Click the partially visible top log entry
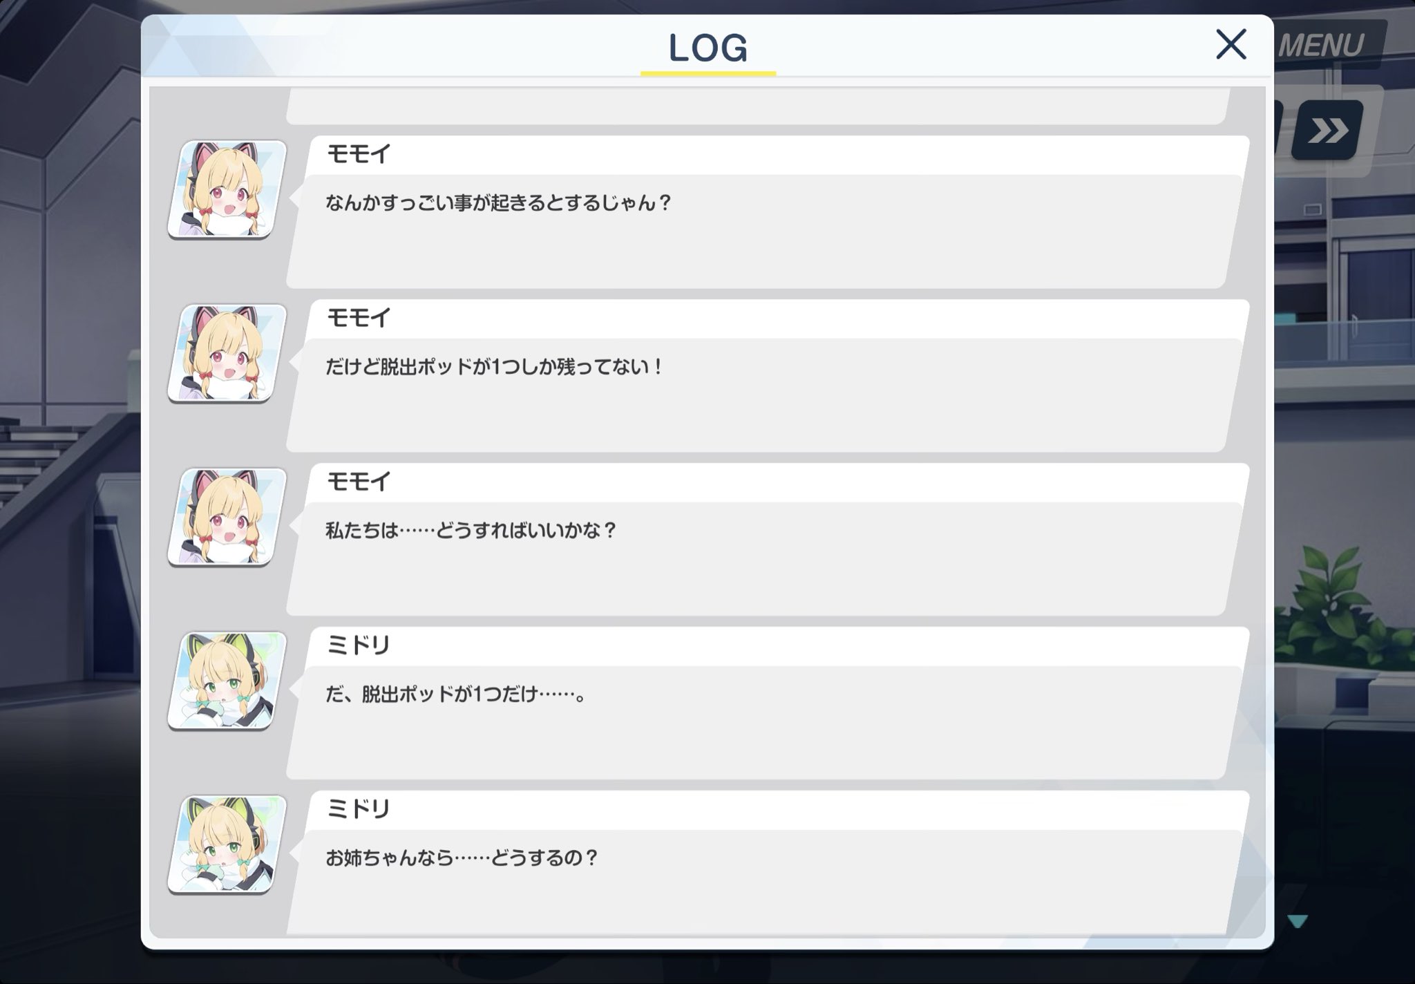 click(x=758, y=106)
